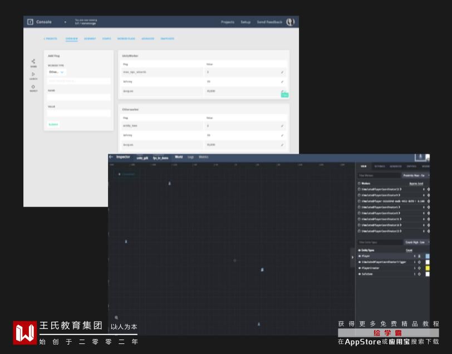Image resolution: width=452 pixels, height=354 pixels.
Task: Edit the value 30 flag in OtherWorker table
Action: [282, 135]
